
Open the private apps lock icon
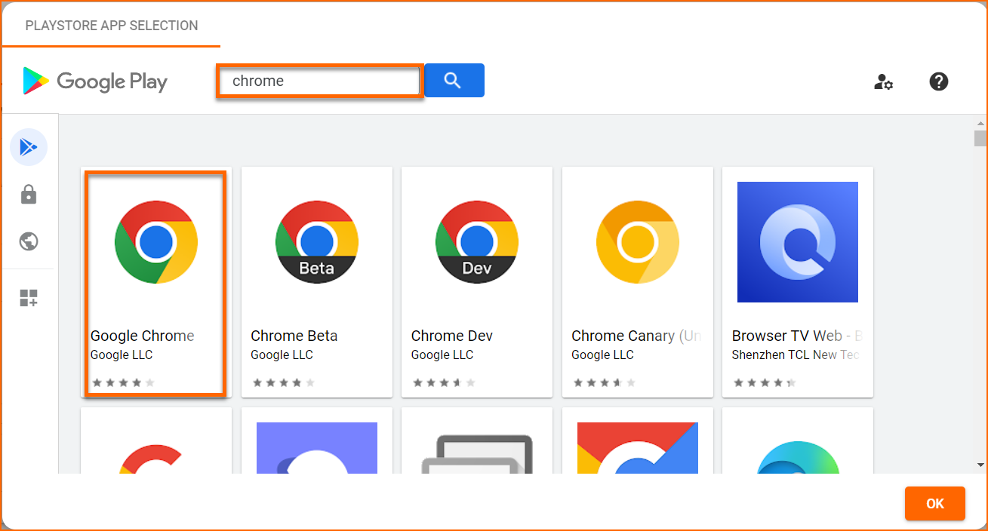(x=29, y=195)
